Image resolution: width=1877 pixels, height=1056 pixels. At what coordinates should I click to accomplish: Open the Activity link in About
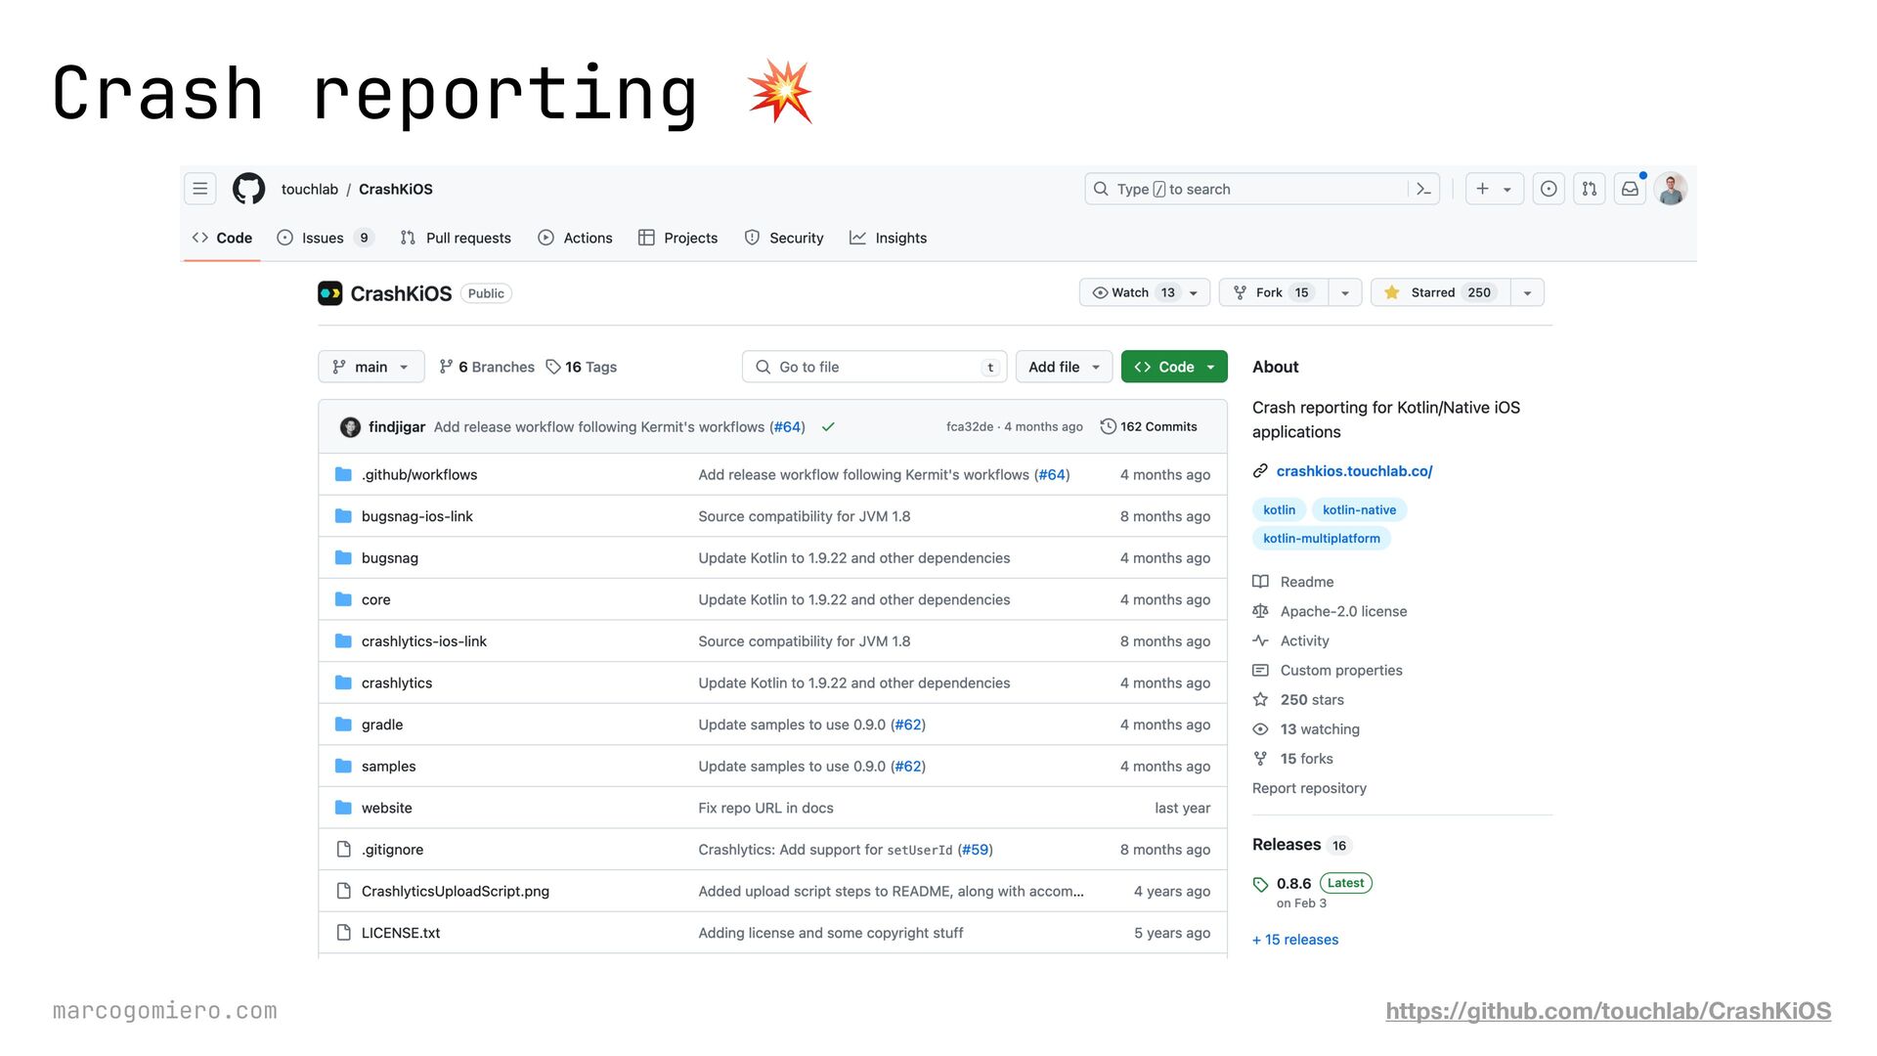[x=1304, y=641]
